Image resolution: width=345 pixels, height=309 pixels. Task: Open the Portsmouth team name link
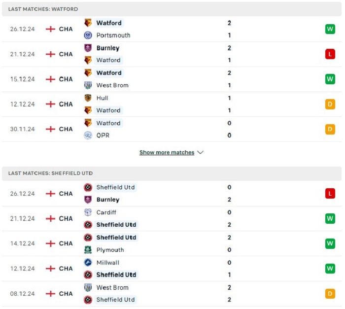[x=113, y=35]
